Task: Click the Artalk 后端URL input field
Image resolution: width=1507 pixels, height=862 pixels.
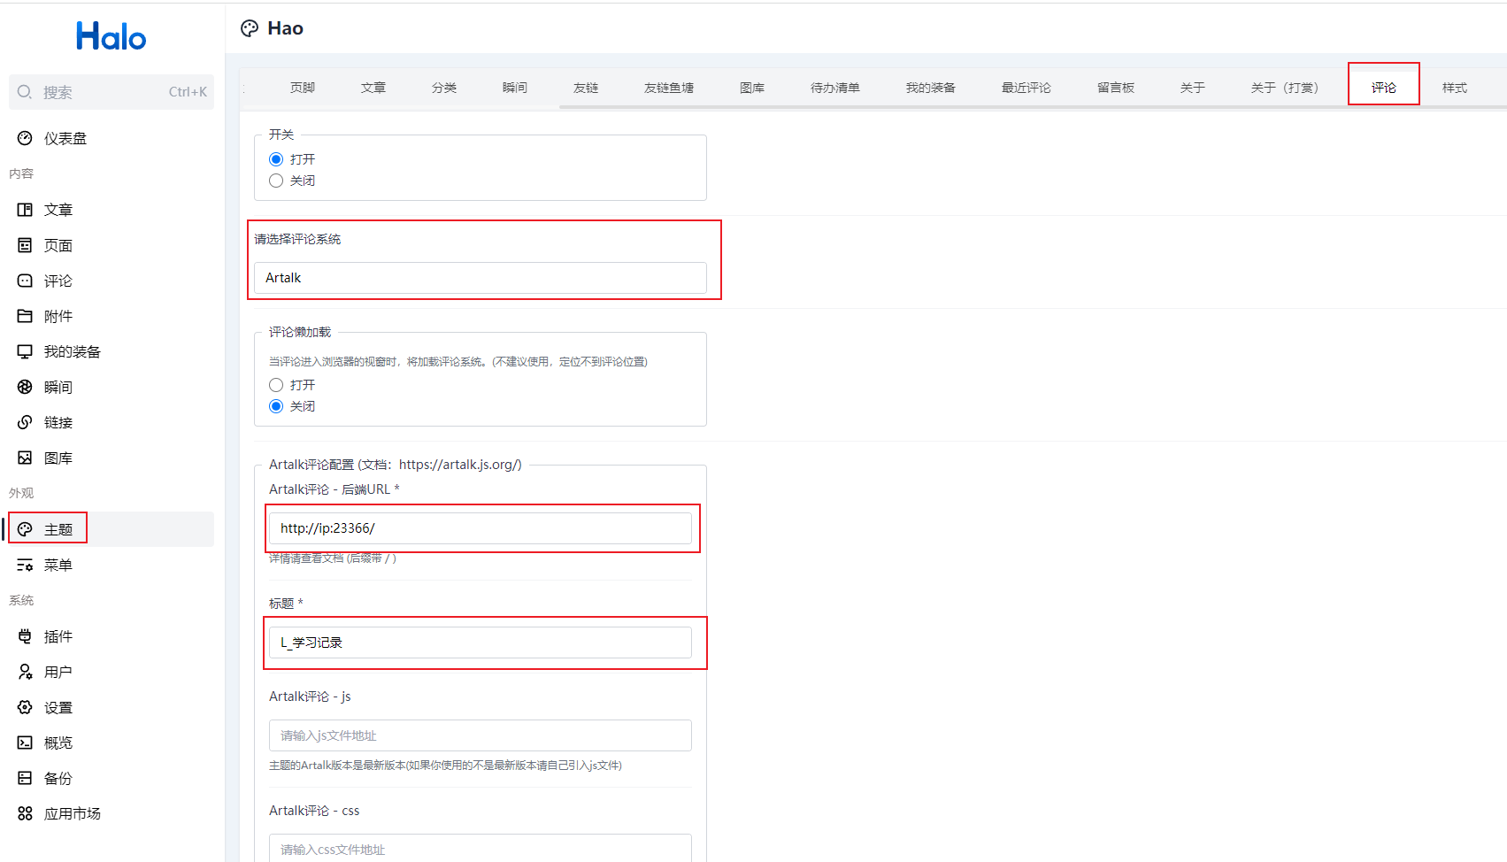Action: [480, 528]
